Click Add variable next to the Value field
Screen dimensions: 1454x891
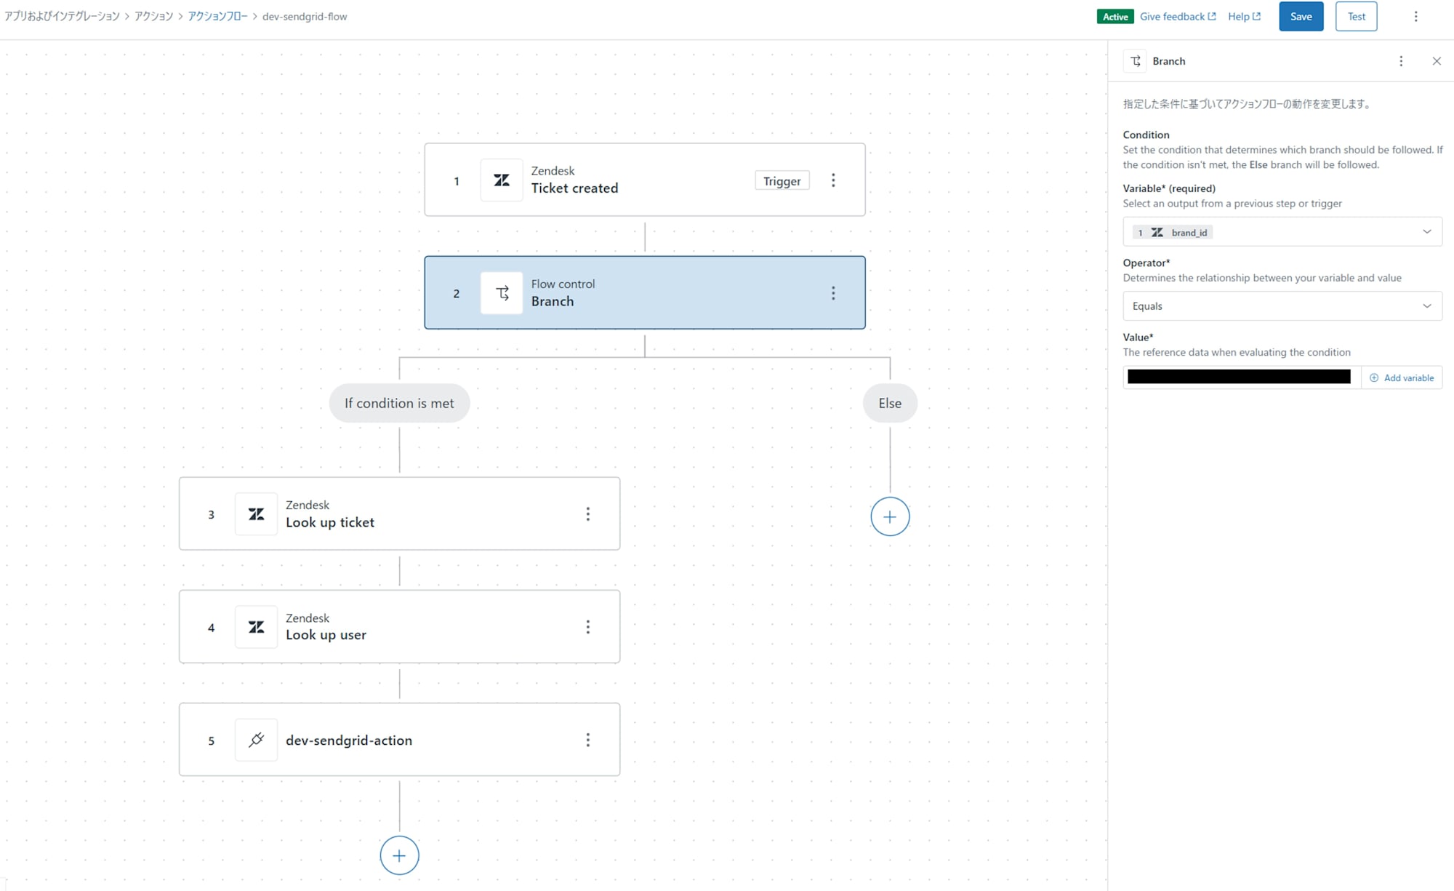pos(1402,378)
